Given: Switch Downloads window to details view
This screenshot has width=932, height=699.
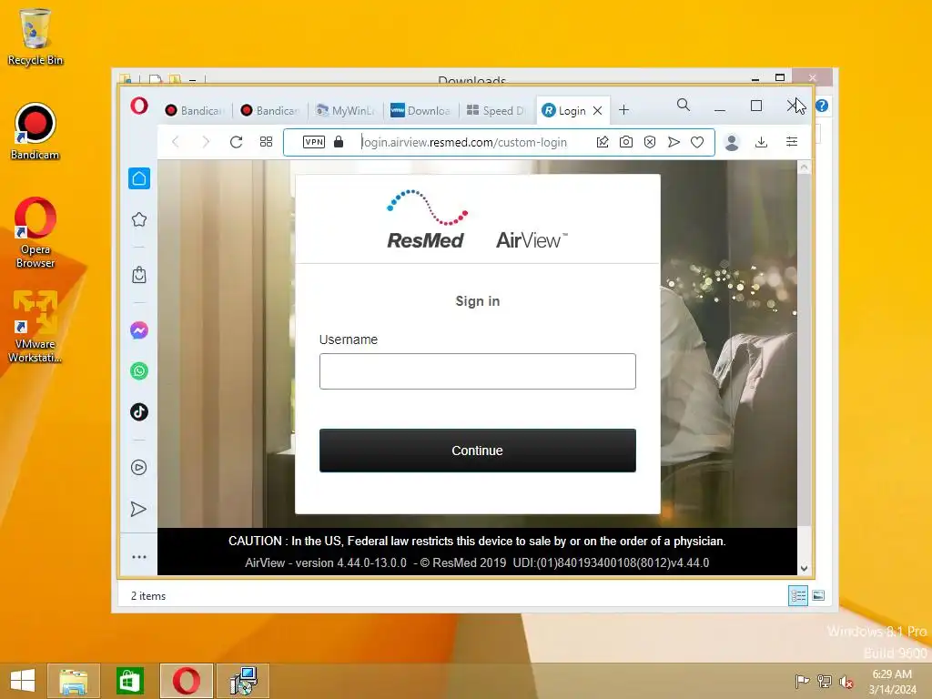Looking at the screenshot, I should (797, 595).
